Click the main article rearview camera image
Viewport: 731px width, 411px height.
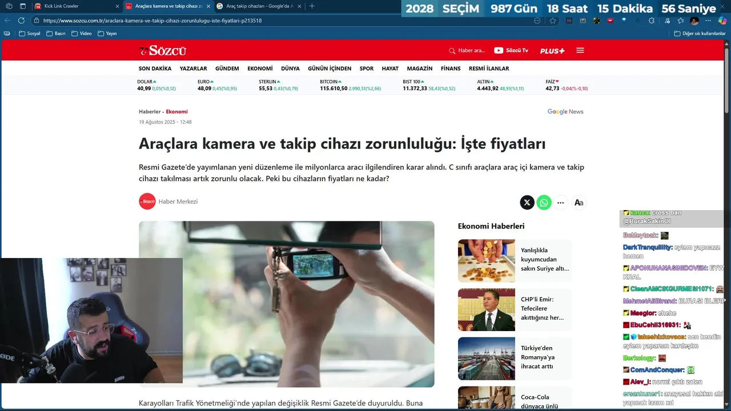coord(286,304)
